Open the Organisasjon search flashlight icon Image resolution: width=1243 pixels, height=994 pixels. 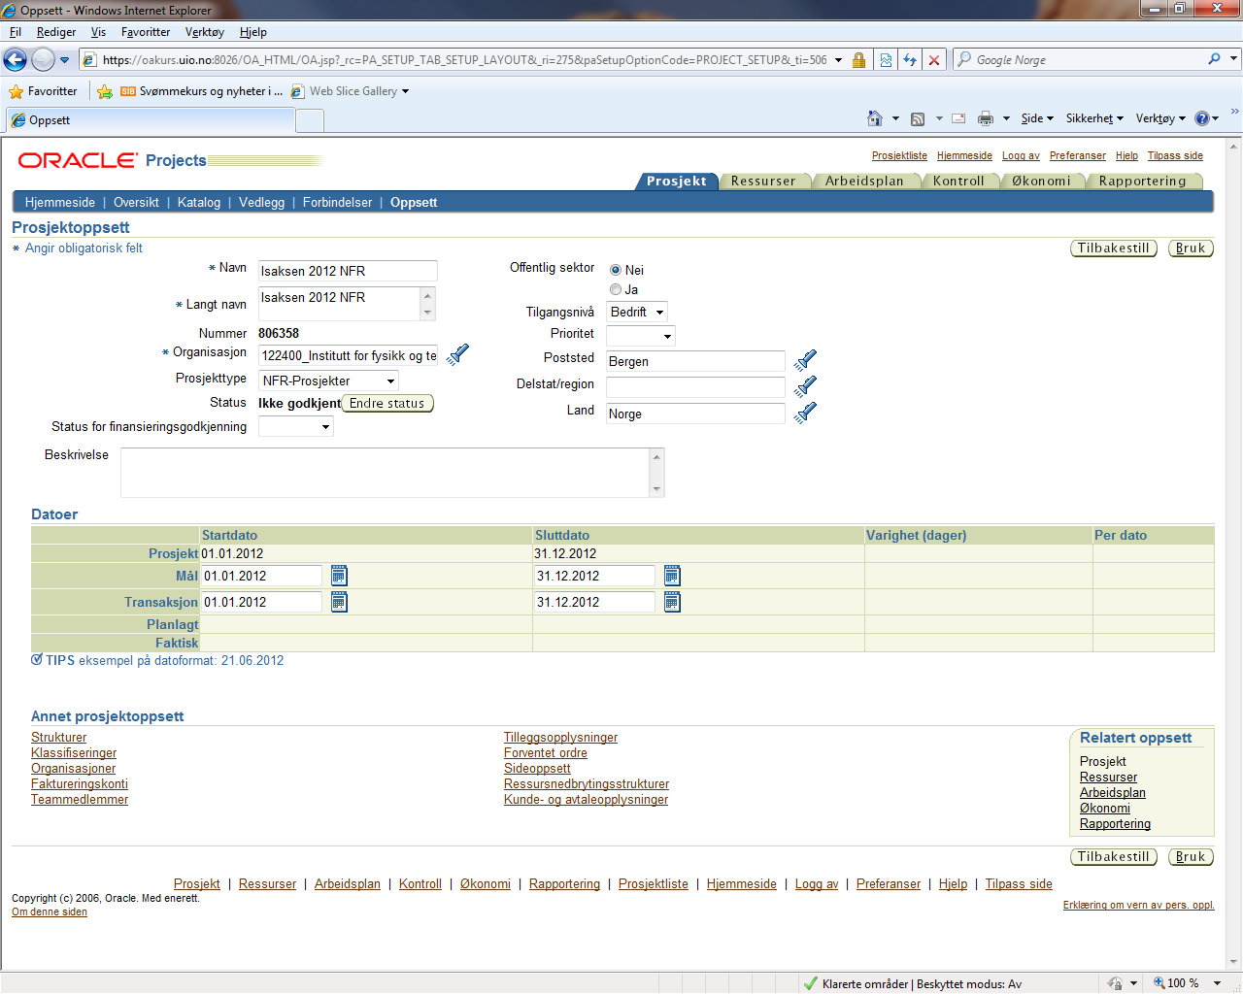click(457, 354)
